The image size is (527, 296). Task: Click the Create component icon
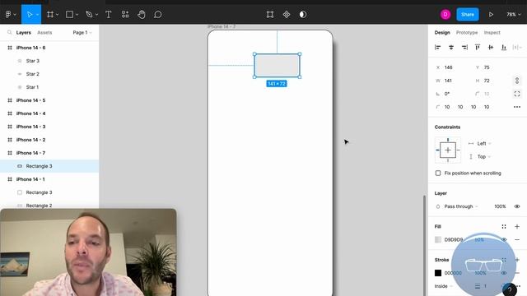click(x=287, y=15)
